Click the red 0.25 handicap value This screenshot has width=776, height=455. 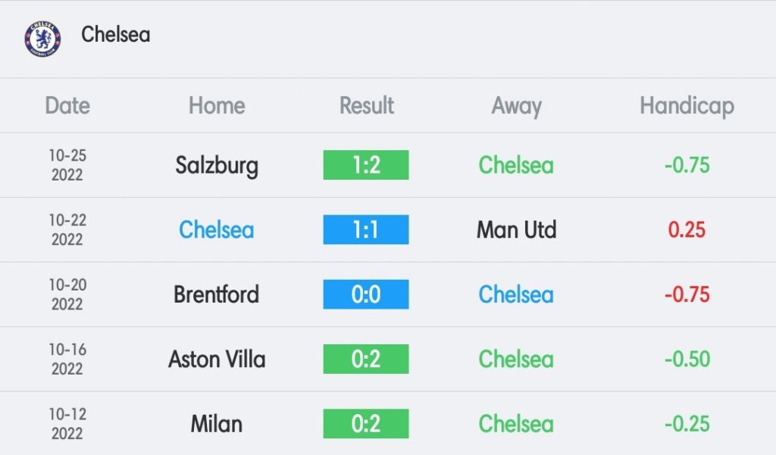(687, 230)
